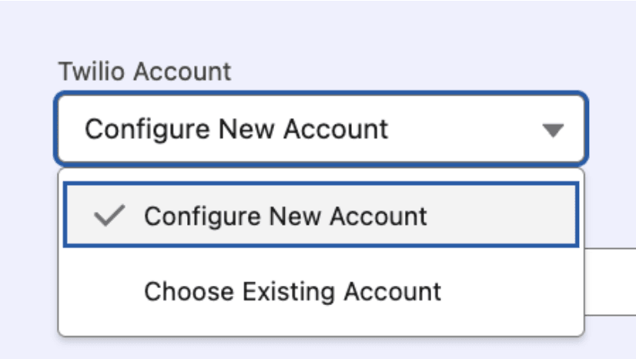The width and height of the screenshot is (636, 359).
Task: Click the tick mark of the selected option
Action: tap(109, 216)
